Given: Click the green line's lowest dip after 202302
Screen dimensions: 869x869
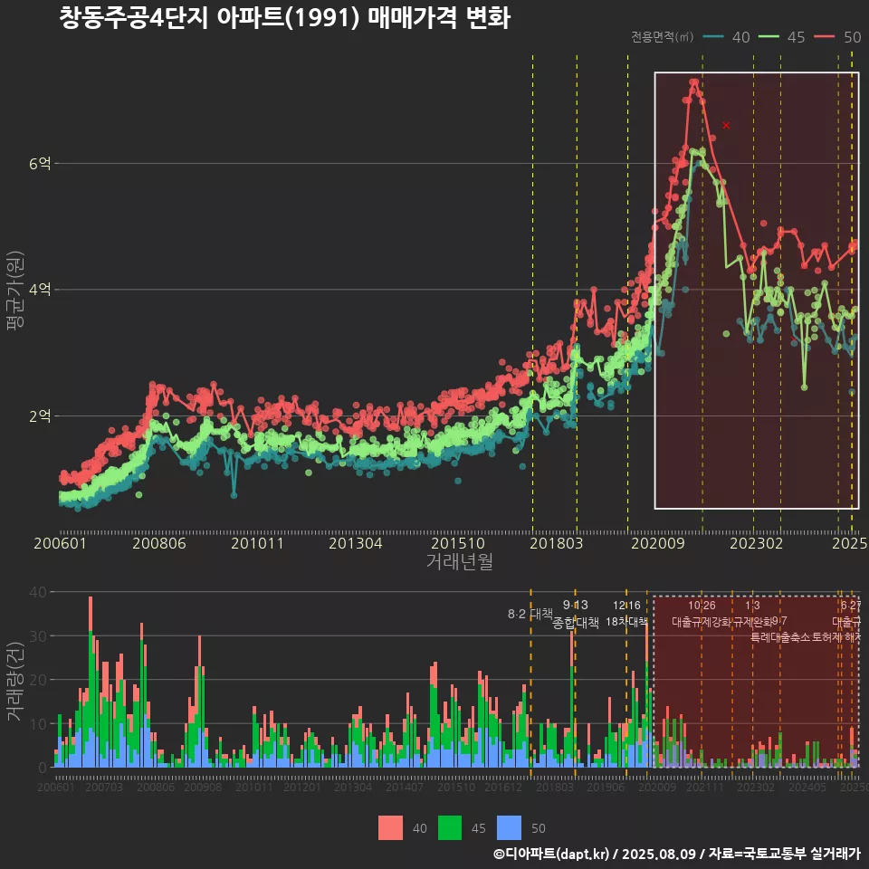Looking at the screenshot, I should click(x=804, y=387).
